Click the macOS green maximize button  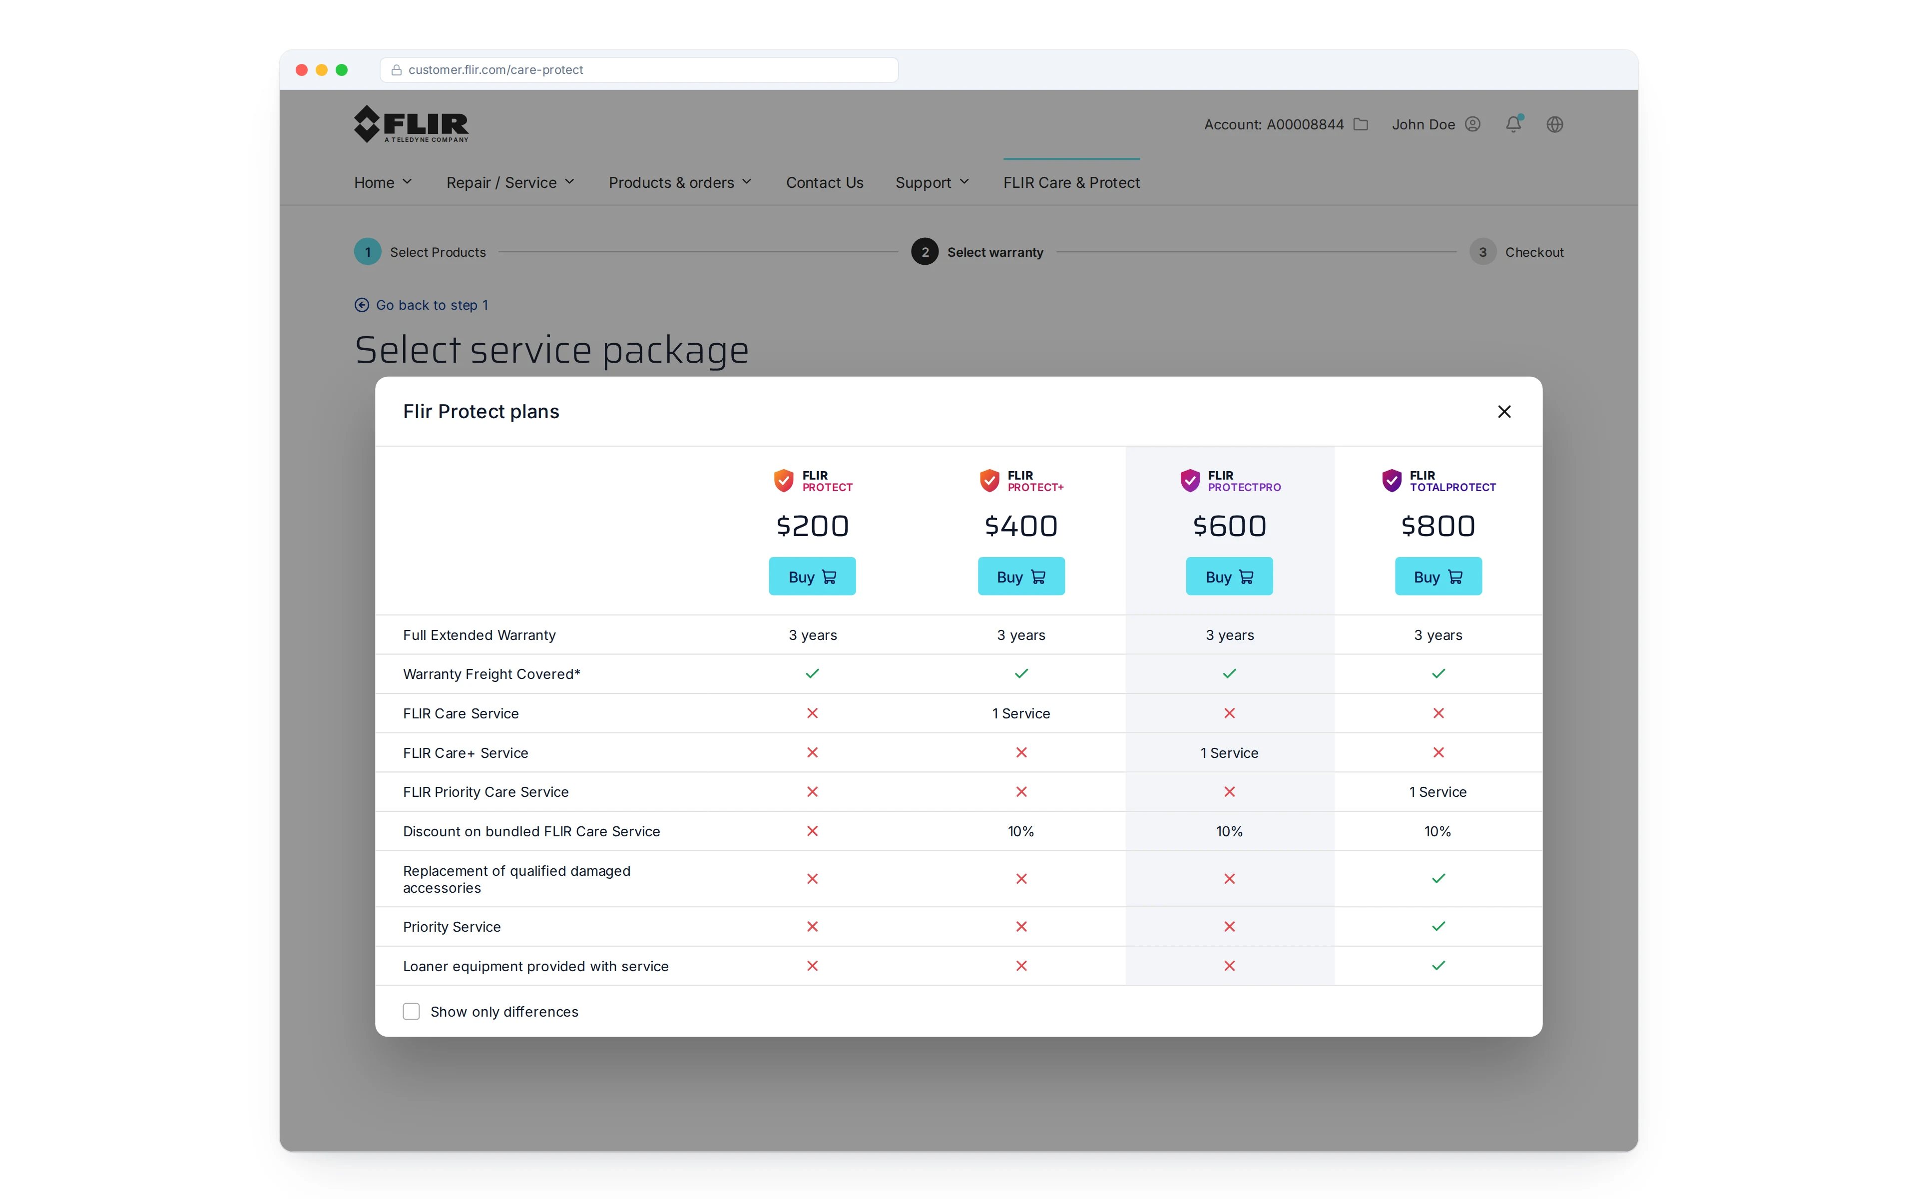[x=342, y=70]
